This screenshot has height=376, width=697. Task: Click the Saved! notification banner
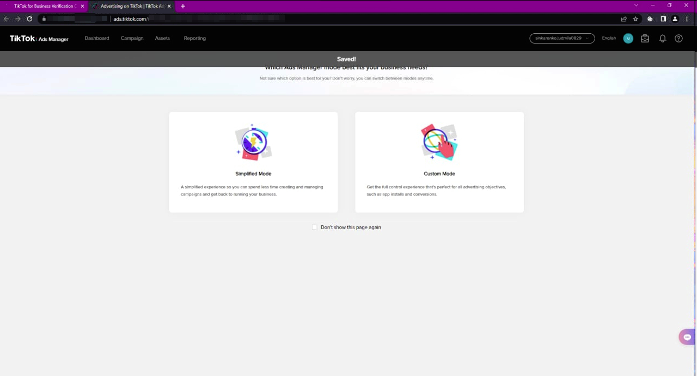click(346, 59)
